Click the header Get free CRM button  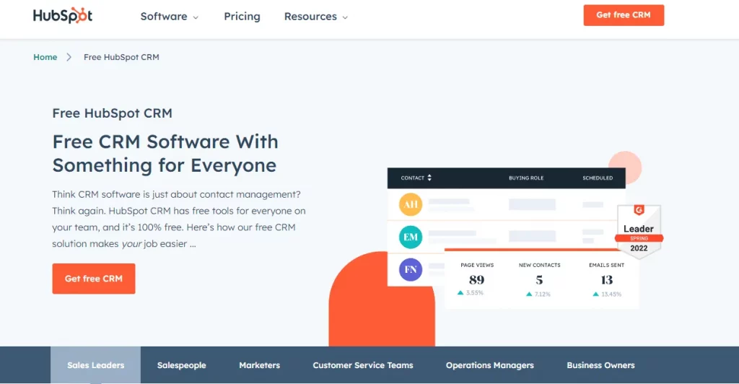click(x=624, y=15)
